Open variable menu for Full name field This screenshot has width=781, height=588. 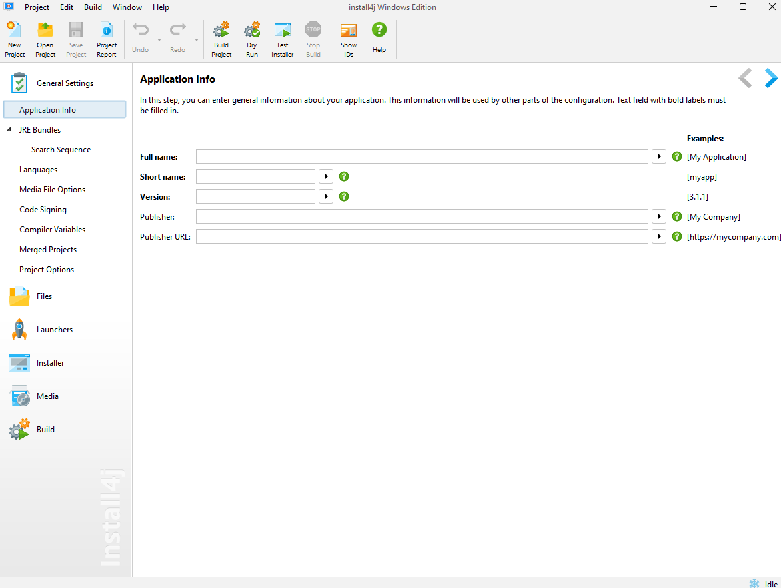coord(659,157)
